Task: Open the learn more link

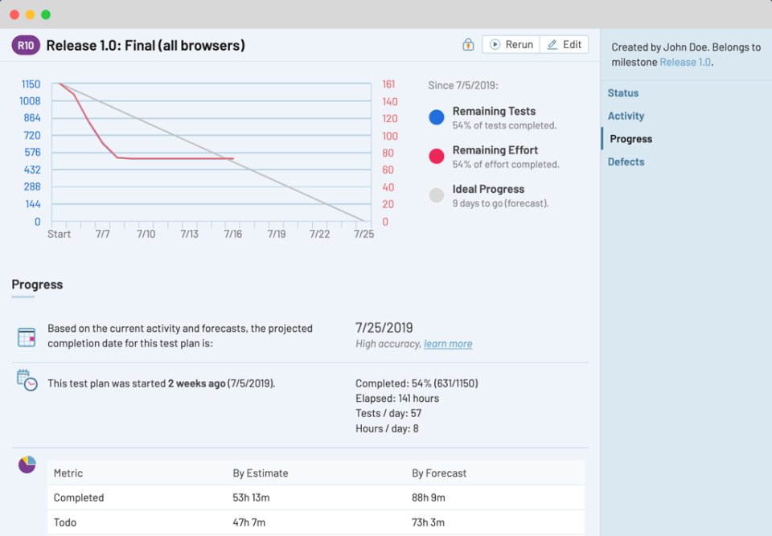Action: (448, 344)
